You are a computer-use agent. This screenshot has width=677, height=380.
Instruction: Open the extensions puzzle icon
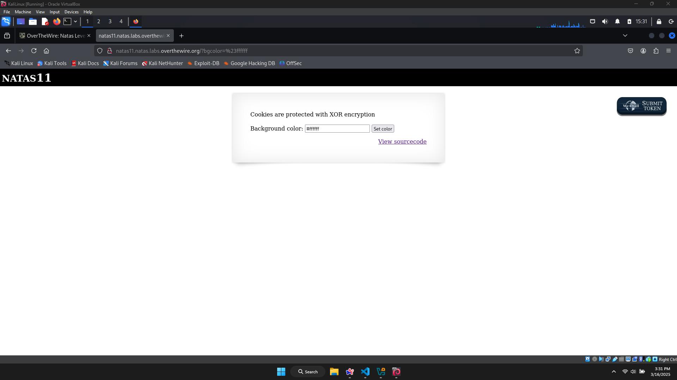[x=656, y=51]
